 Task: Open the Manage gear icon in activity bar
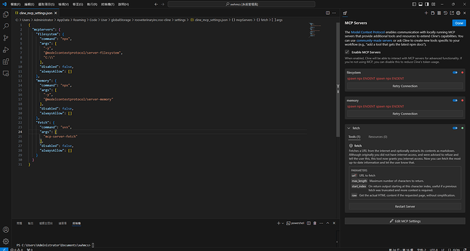point(5,241)
